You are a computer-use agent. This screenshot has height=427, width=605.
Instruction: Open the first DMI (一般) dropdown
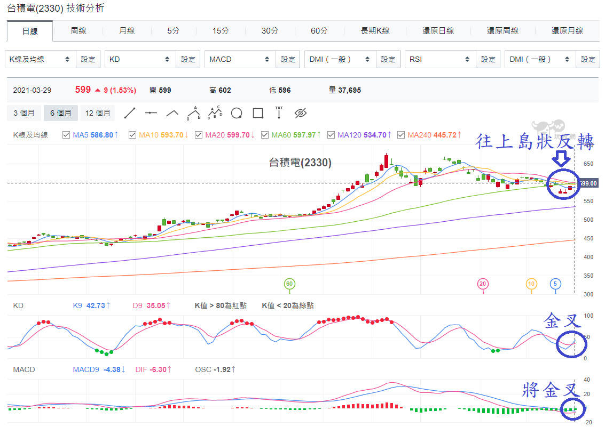[340, 59]
